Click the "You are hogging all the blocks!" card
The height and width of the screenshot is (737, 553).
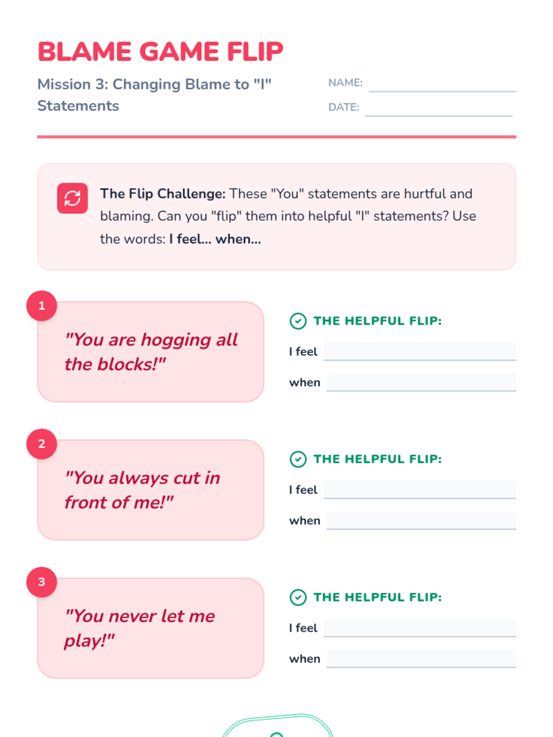tap(151, 352)
